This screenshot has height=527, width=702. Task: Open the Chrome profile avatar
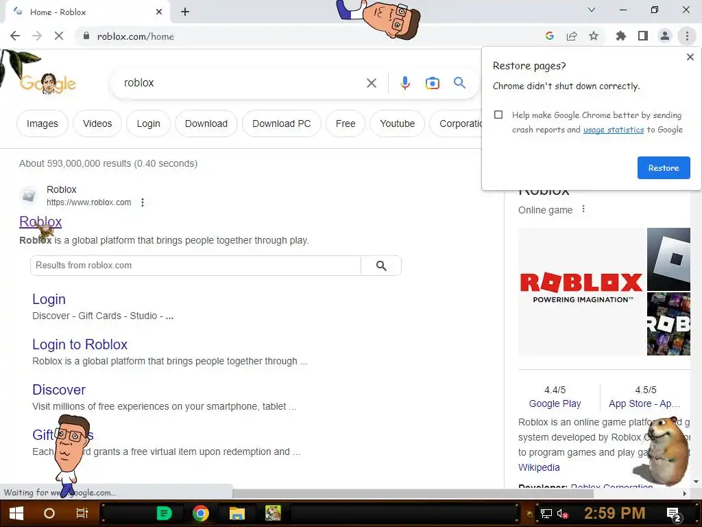coord(665,36)
